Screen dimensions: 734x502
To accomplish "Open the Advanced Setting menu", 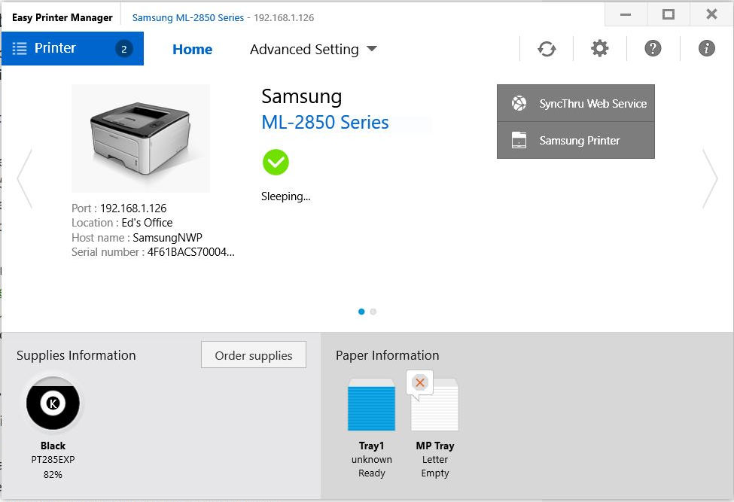I will pos(304,49).
